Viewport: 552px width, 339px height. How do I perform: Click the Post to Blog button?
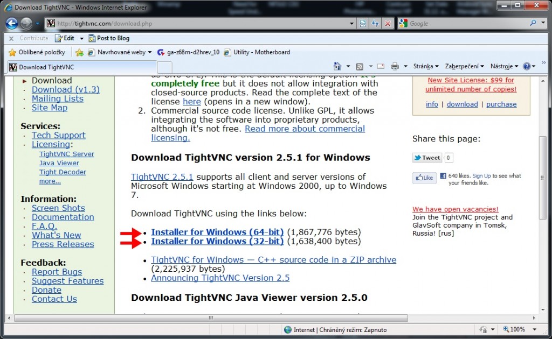tap(109, 38)
